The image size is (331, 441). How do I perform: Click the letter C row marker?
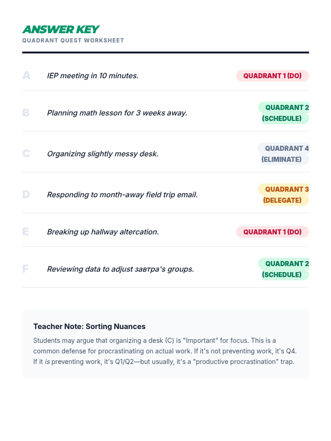(26, 154)
